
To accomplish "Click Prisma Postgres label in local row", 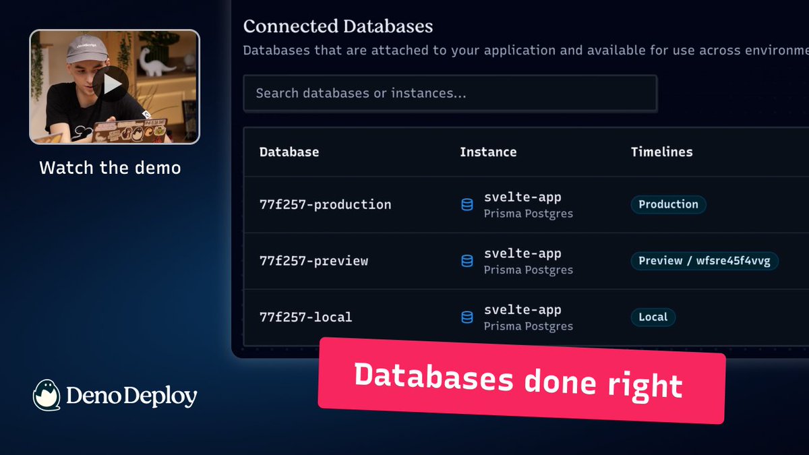I will coord(529,326).
